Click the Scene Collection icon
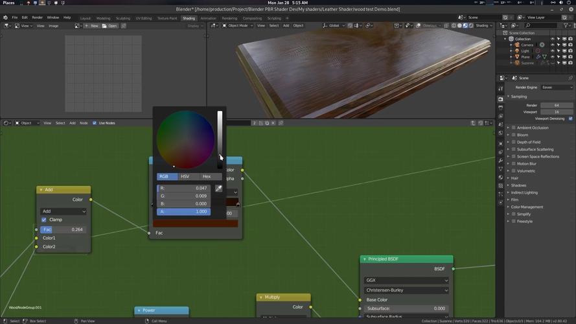The image size is (576, 324). 505,32
